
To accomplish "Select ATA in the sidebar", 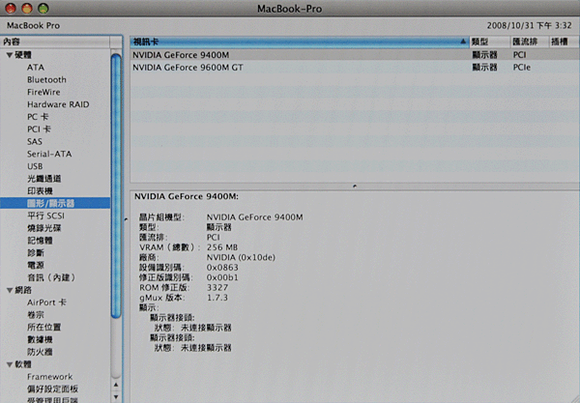I will (36, 68).
